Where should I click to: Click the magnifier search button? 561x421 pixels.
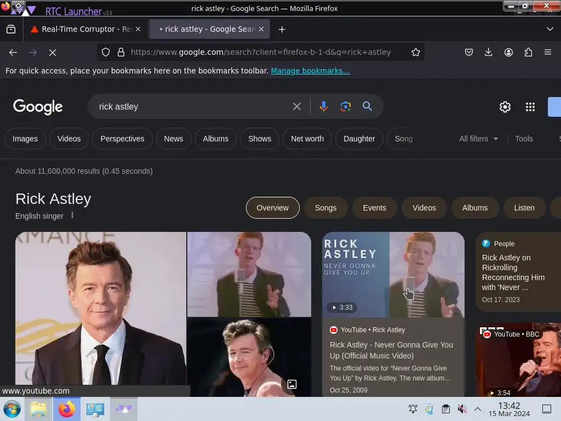tap(367, 106)
